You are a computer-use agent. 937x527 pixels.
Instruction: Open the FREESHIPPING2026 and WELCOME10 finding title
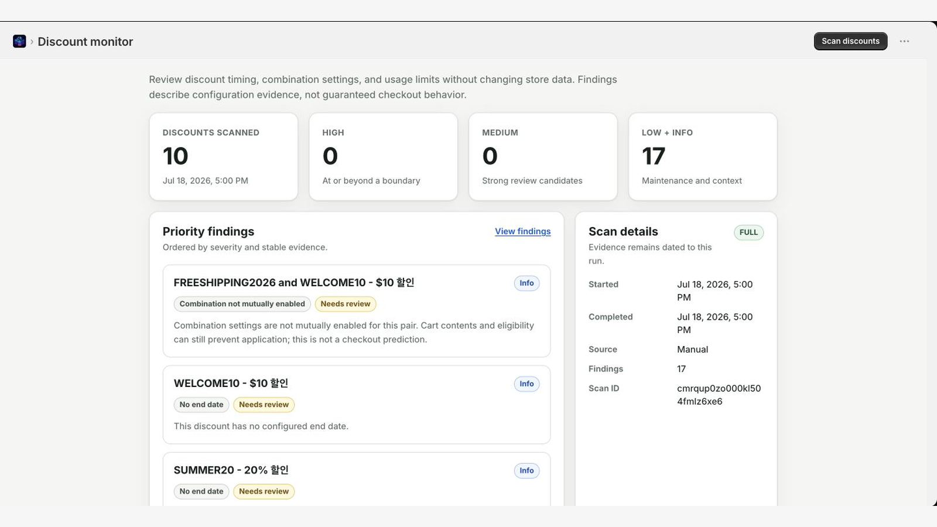(x=294, y=283)
